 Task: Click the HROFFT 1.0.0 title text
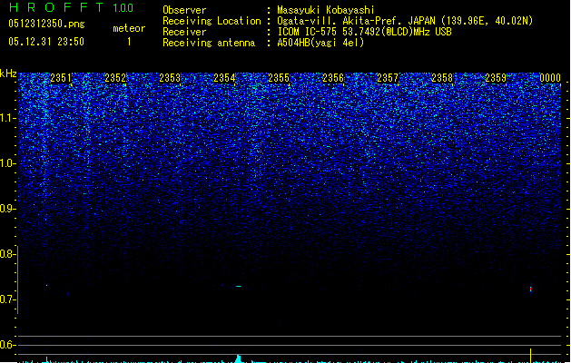pyautogui.click(x=71, y=7)
